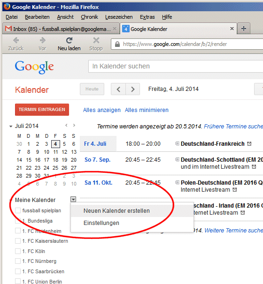
Task: Click the Google logo
Action: pyautogui.click(x=34, y=67)
